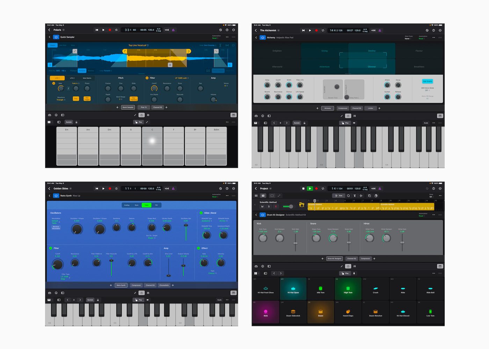Open the Phat FX plugin in the chain
The width and height of the screenshot is (489, 349).
(143, 107)
